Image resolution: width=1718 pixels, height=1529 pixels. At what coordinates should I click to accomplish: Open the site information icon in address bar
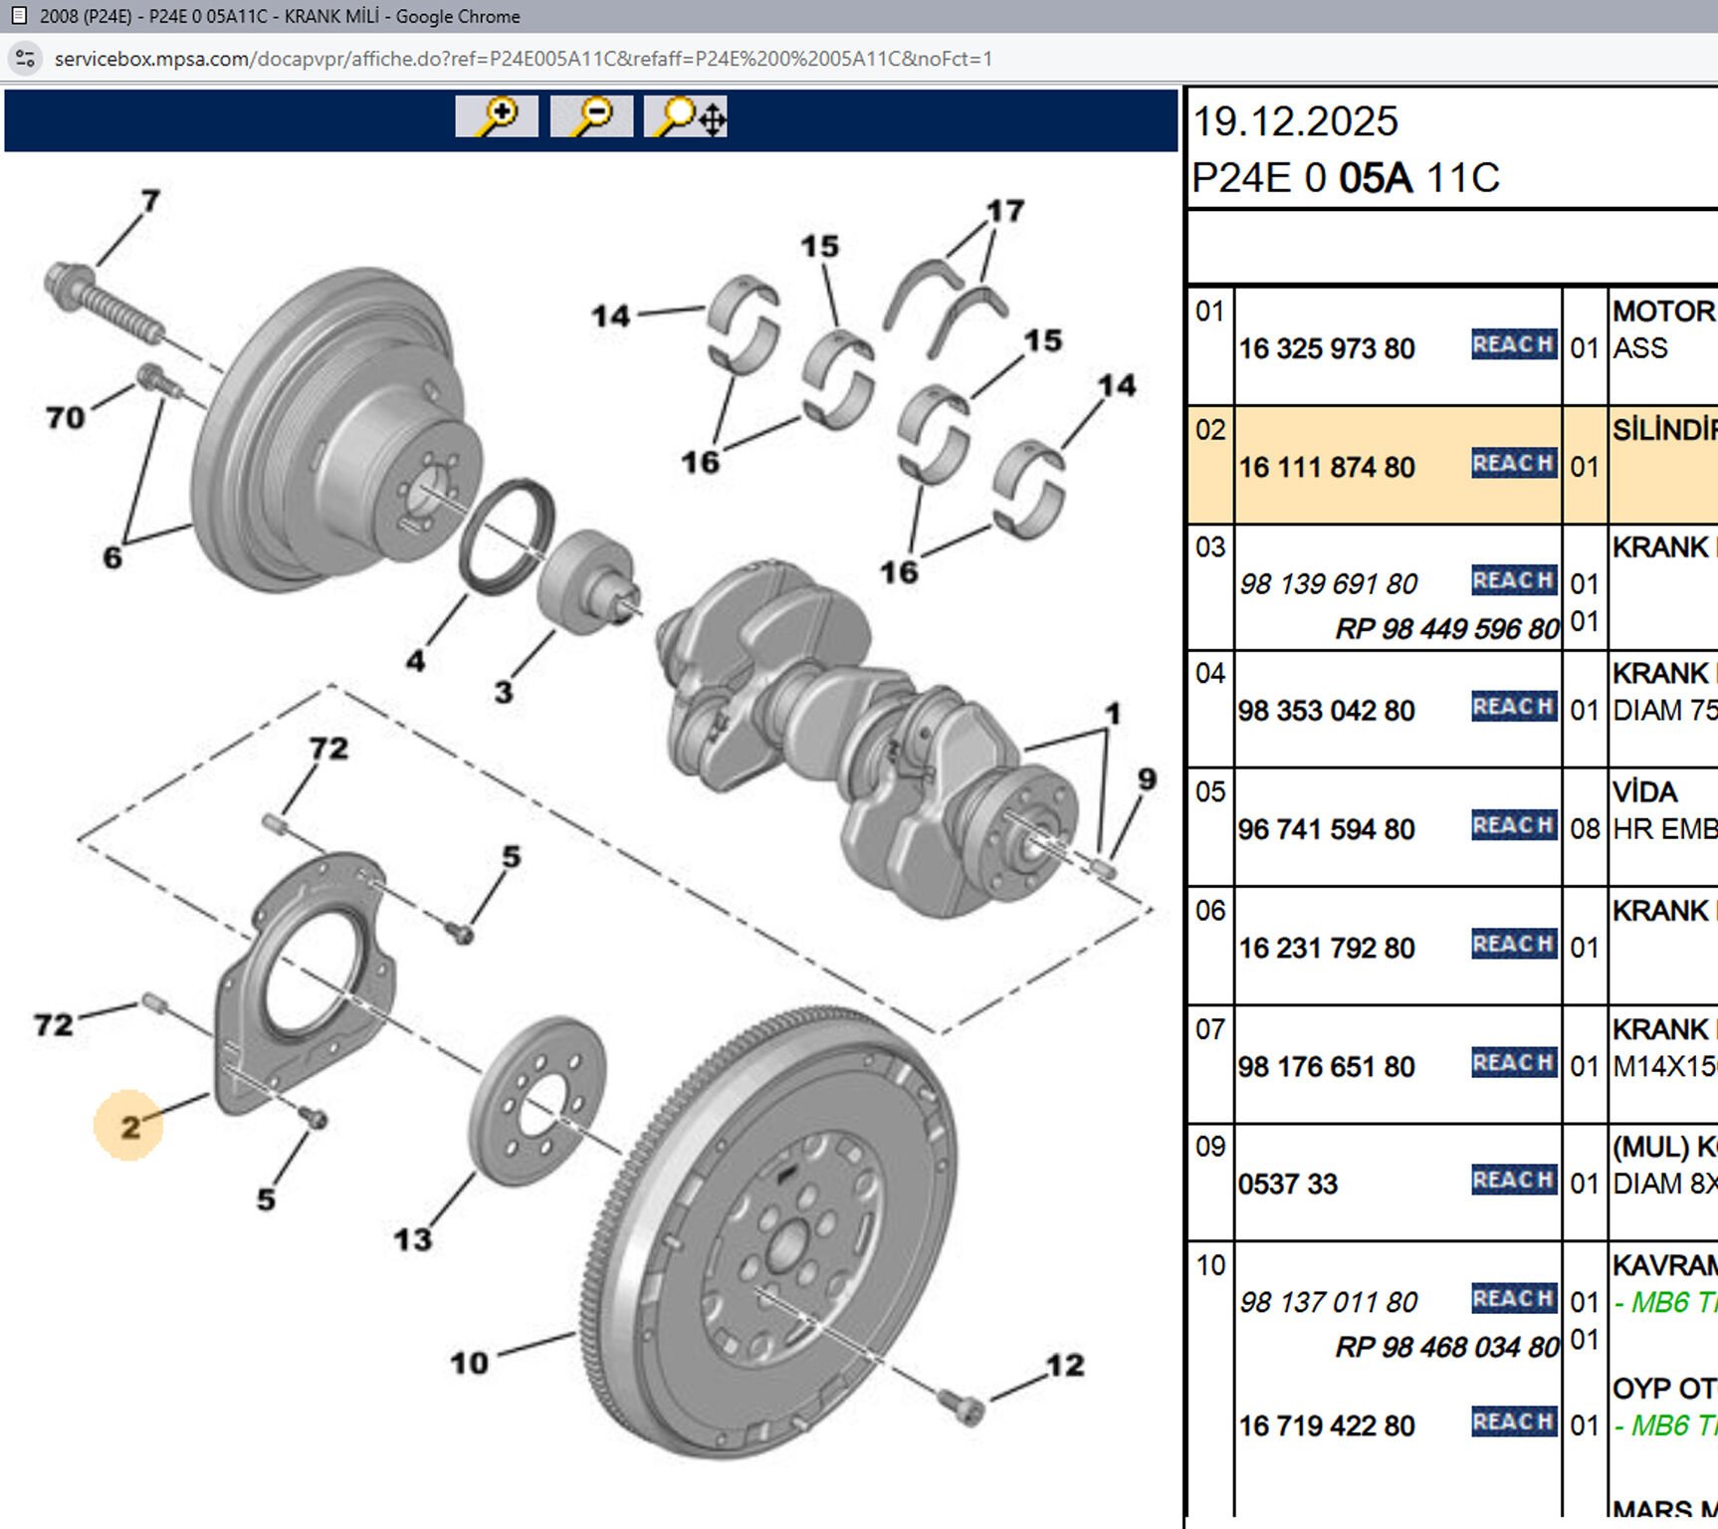(x=26, y=59)
